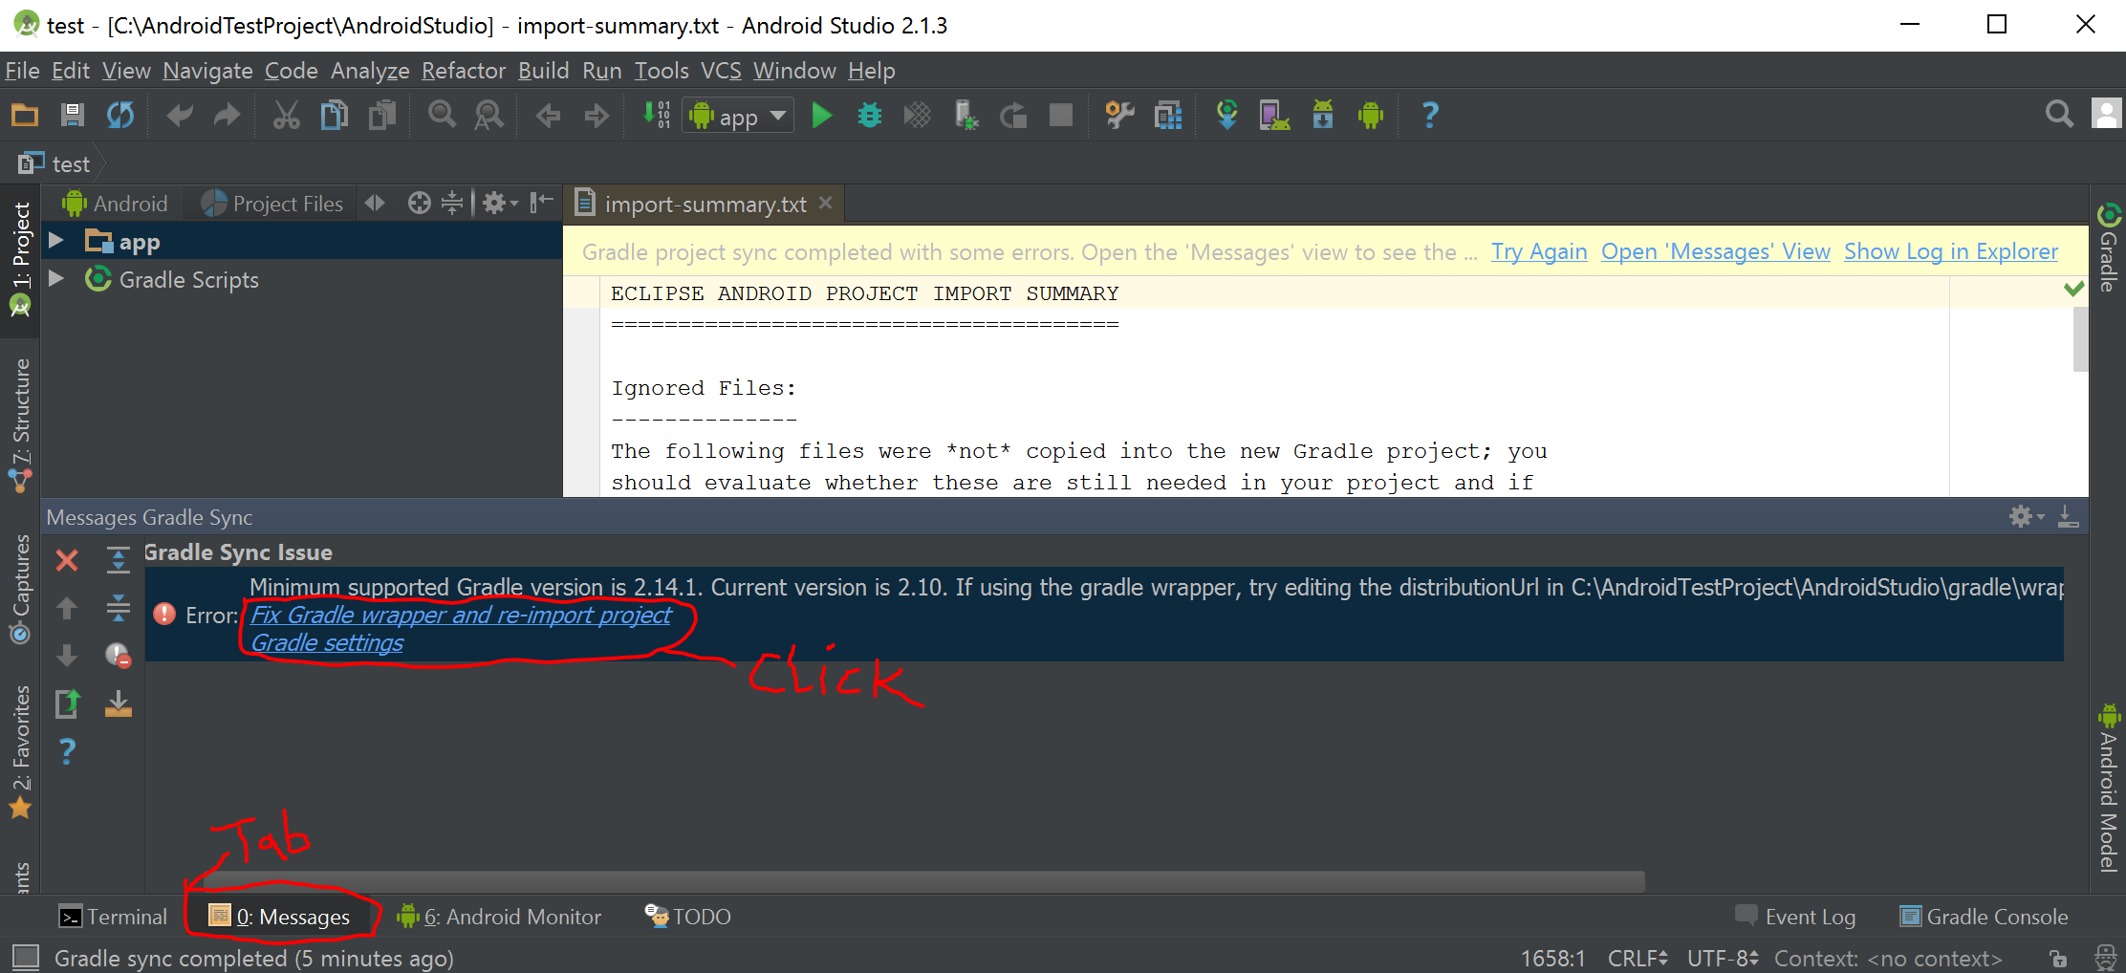Image resolution: width=2126 pixels, height=973 pixels.
Task: Click the Replace toolbar icon
Action: (488, 116)
